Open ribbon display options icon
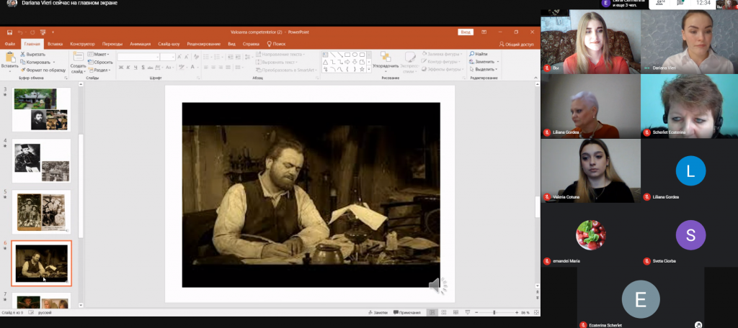738x328 pixels. 484,32
